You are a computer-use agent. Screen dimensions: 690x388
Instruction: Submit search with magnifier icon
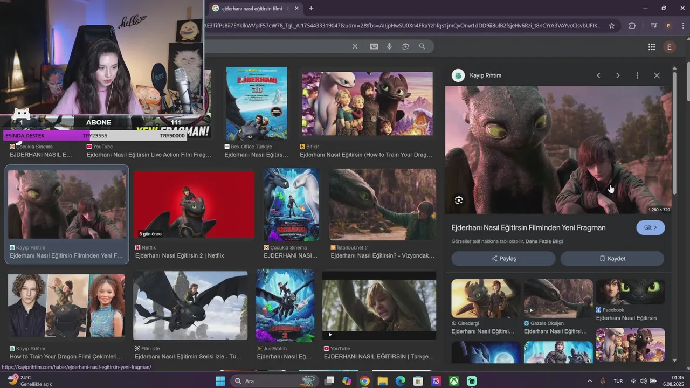pyautogui.click(x=422, y=46)
